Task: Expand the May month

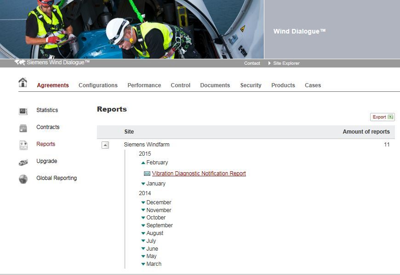Action: pyautogui.click(x=143, y=256)
